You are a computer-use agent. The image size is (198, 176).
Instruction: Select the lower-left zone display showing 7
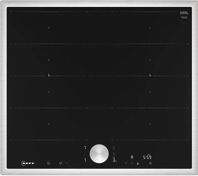[85, 160]
